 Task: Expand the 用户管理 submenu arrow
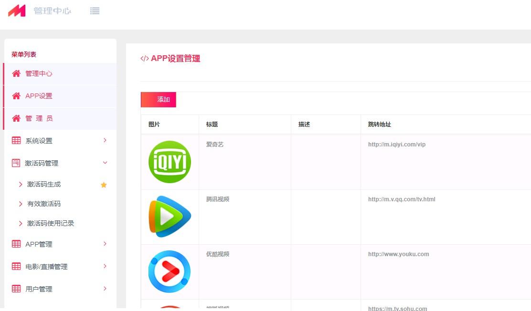(105, 289)
